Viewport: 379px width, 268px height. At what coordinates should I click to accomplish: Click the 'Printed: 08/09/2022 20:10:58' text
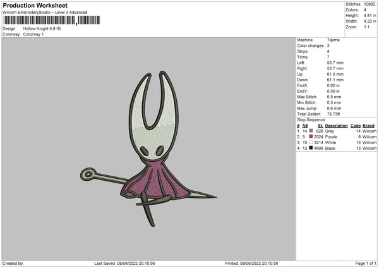(251, 263)
